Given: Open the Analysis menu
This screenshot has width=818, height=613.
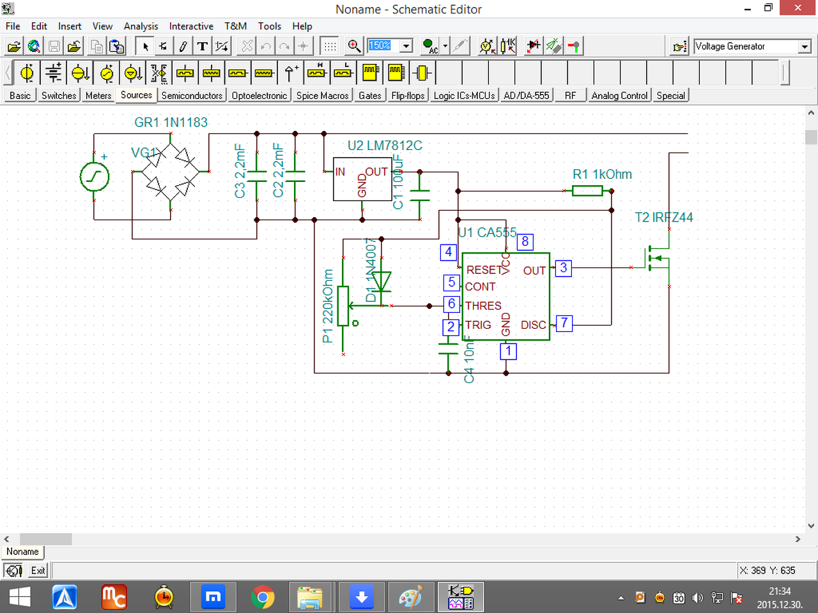Looking at the screenshot, I should pyautogui.click(x=141, y=26).
